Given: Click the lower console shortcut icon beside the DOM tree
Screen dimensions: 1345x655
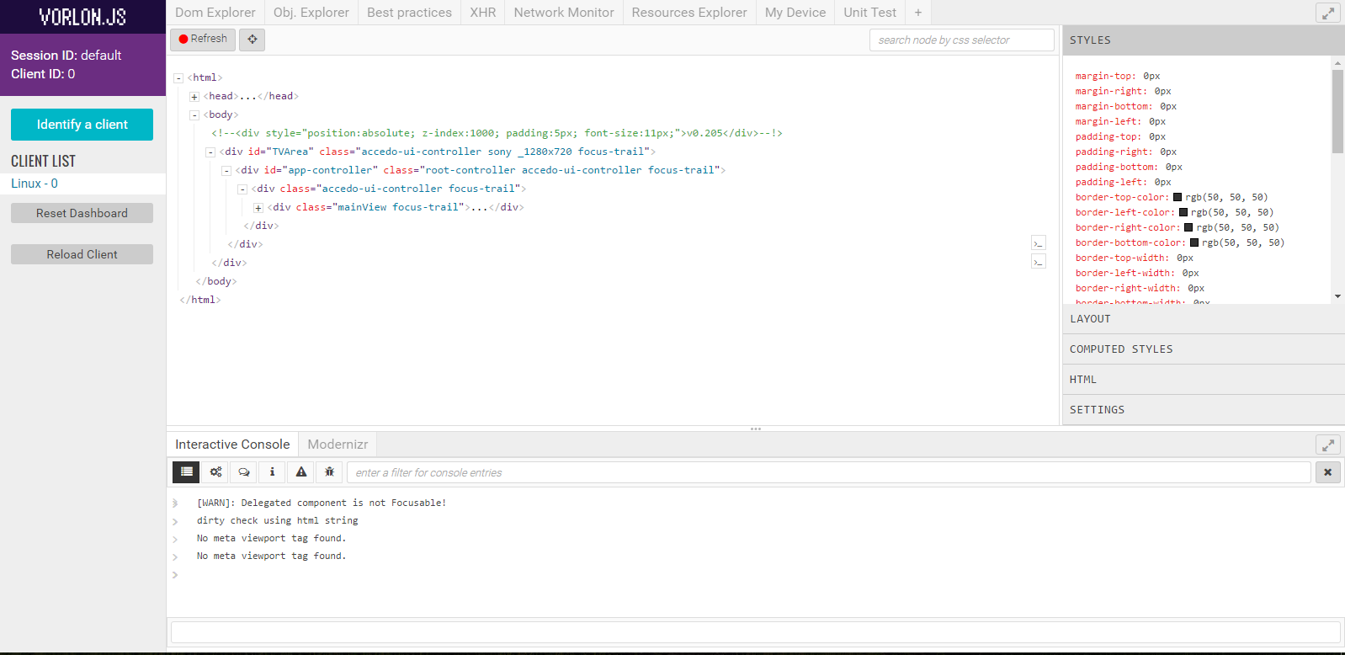Looking at the screenshot, I should (x=1039, y=262).
